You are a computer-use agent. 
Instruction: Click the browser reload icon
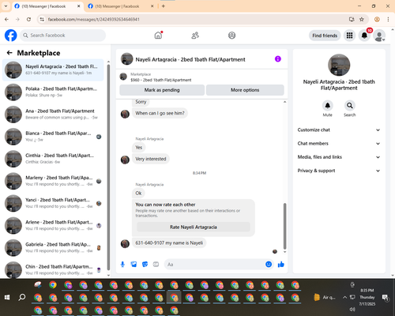pyautogui.click(x=28, y=19)
